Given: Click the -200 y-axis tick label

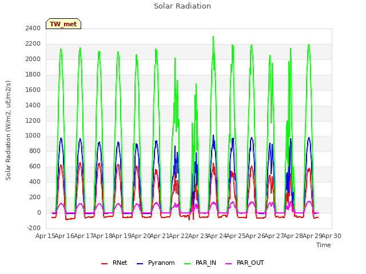Looking at the screenshot, I should (x=34, y=228).
